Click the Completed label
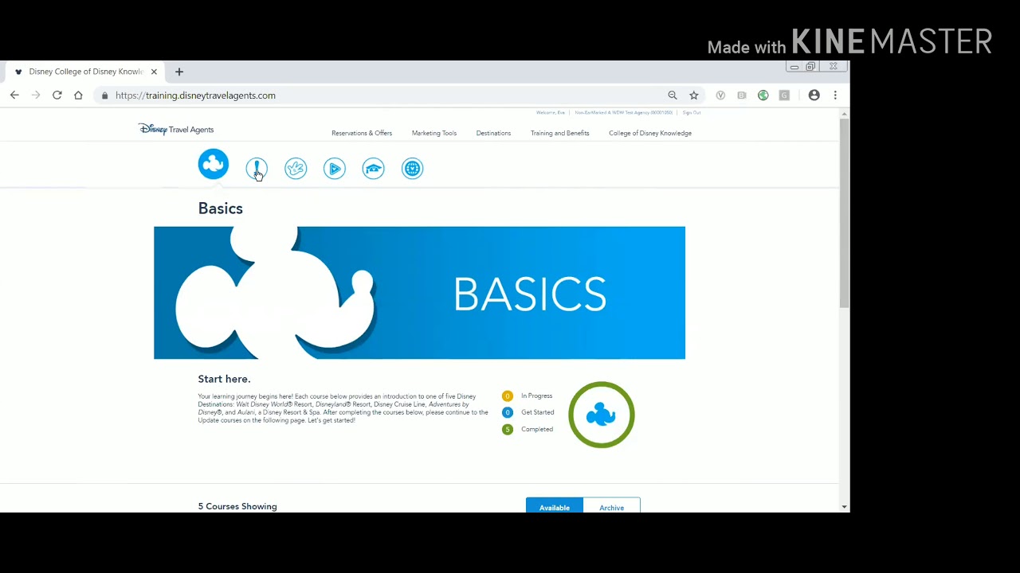 (537, 429)
